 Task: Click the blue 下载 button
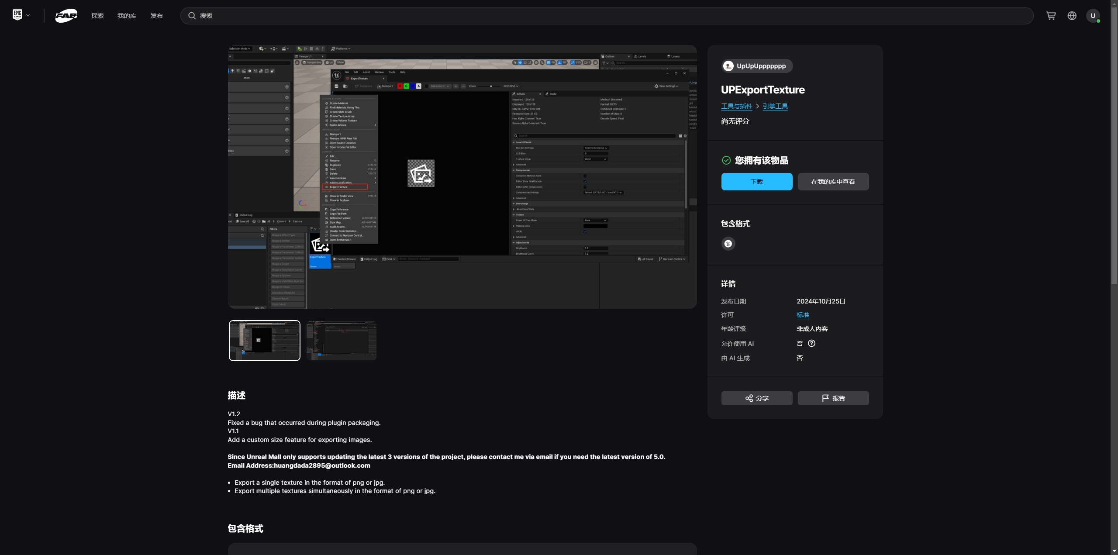click(756, 182)
